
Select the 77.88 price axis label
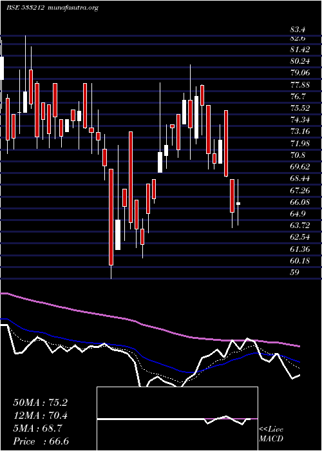click(x=300, y=85)
